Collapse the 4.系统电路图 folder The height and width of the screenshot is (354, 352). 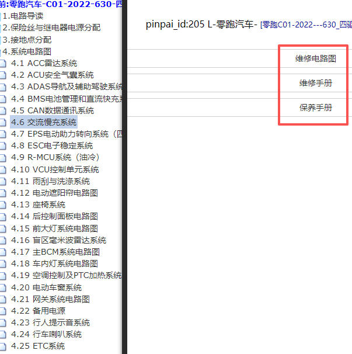click(27, 51)
